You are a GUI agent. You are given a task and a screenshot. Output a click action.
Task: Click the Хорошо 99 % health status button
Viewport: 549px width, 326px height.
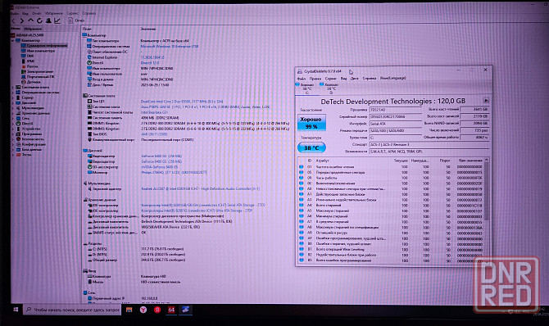[311, 123]
